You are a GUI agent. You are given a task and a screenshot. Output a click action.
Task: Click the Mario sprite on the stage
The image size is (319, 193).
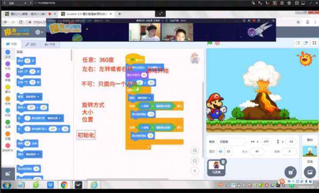coord(216,107)
